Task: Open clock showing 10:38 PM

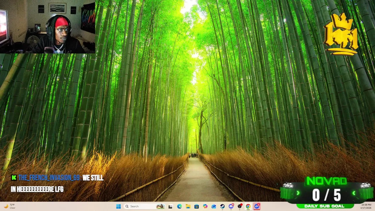Action: (x=366, y=206)
